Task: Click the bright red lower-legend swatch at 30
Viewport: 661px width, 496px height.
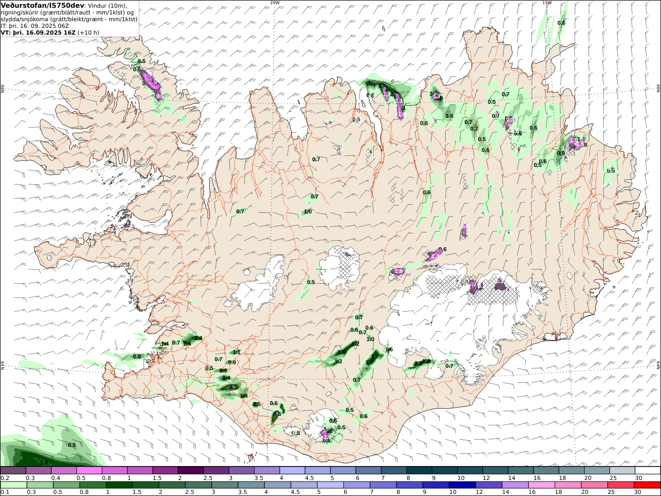Action: 648,485
